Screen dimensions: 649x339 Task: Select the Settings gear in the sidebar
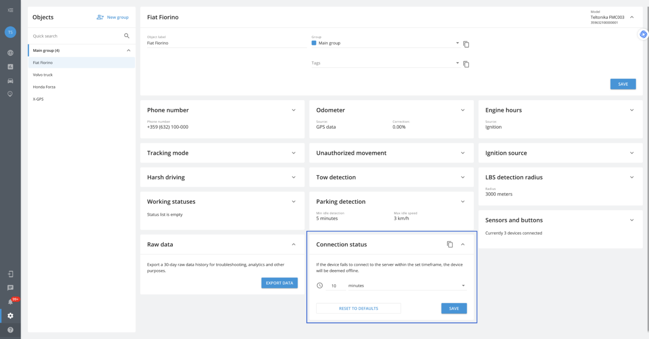(x=10, y=315)
